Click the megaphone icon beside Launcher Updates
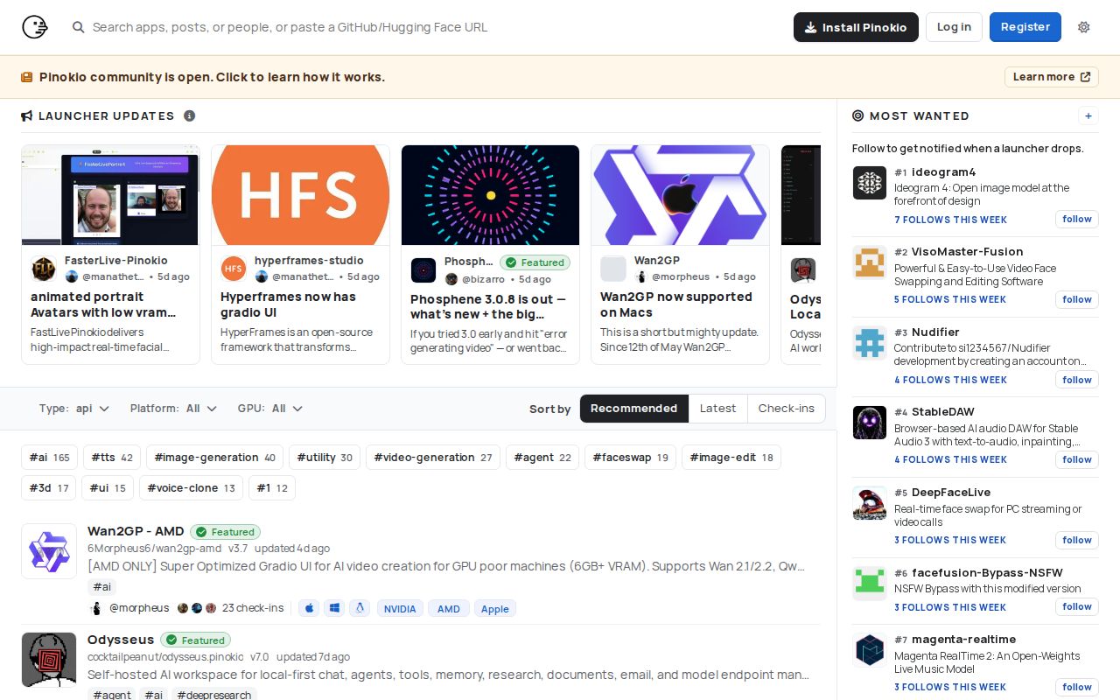 click(x=27, y=115)
